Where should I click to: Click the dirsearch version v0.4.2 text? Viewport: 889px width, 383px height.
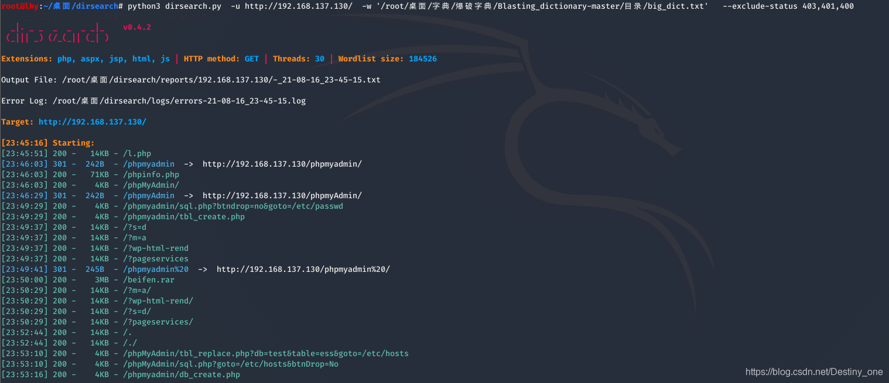[137, 27]
